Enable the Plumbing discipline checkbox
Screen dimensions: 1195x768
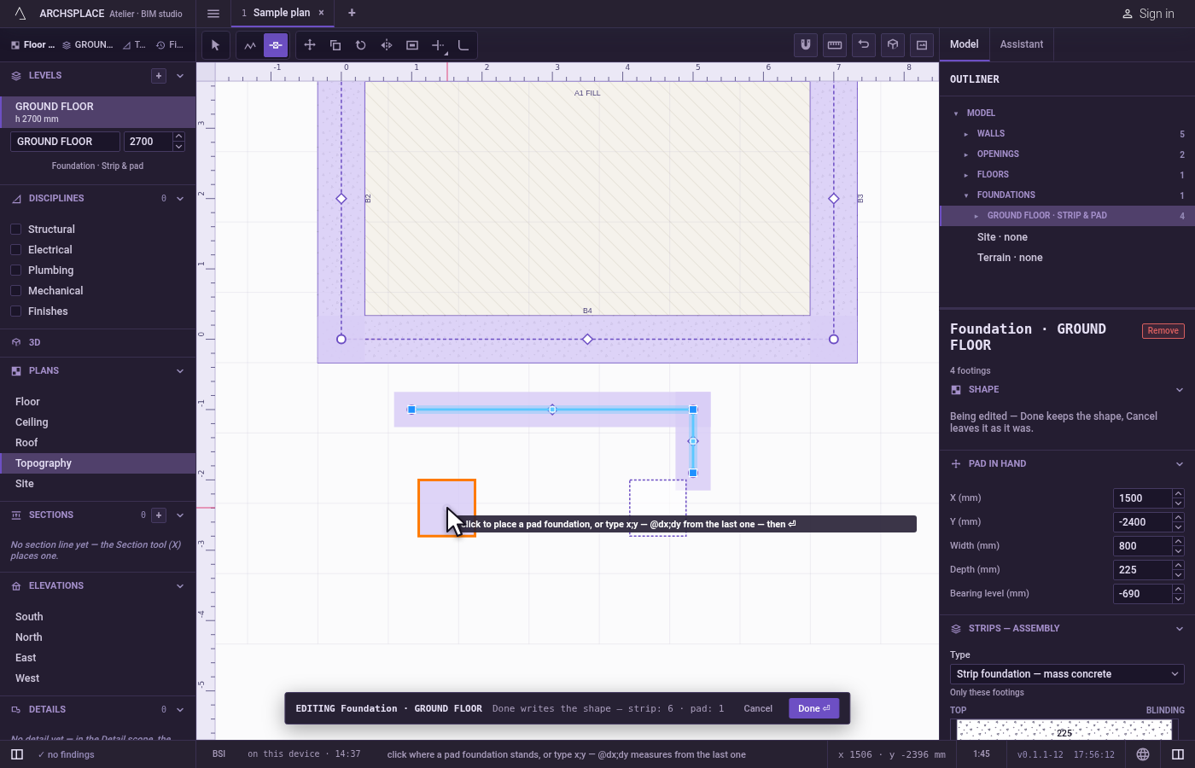pos(15,271)
